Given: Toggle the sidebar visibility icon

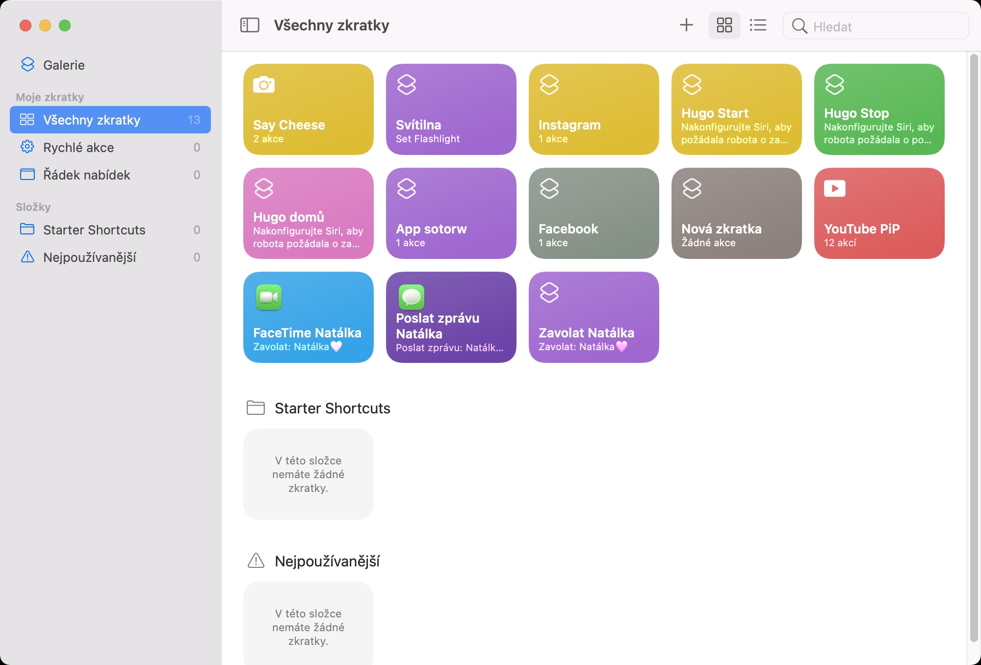Looking at the screenshot, I should (x=250, y=25).
